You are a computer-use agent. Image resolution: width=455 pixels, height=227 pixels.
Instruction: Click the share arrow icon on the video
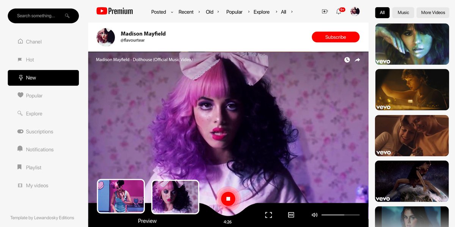tap(357, 60)
